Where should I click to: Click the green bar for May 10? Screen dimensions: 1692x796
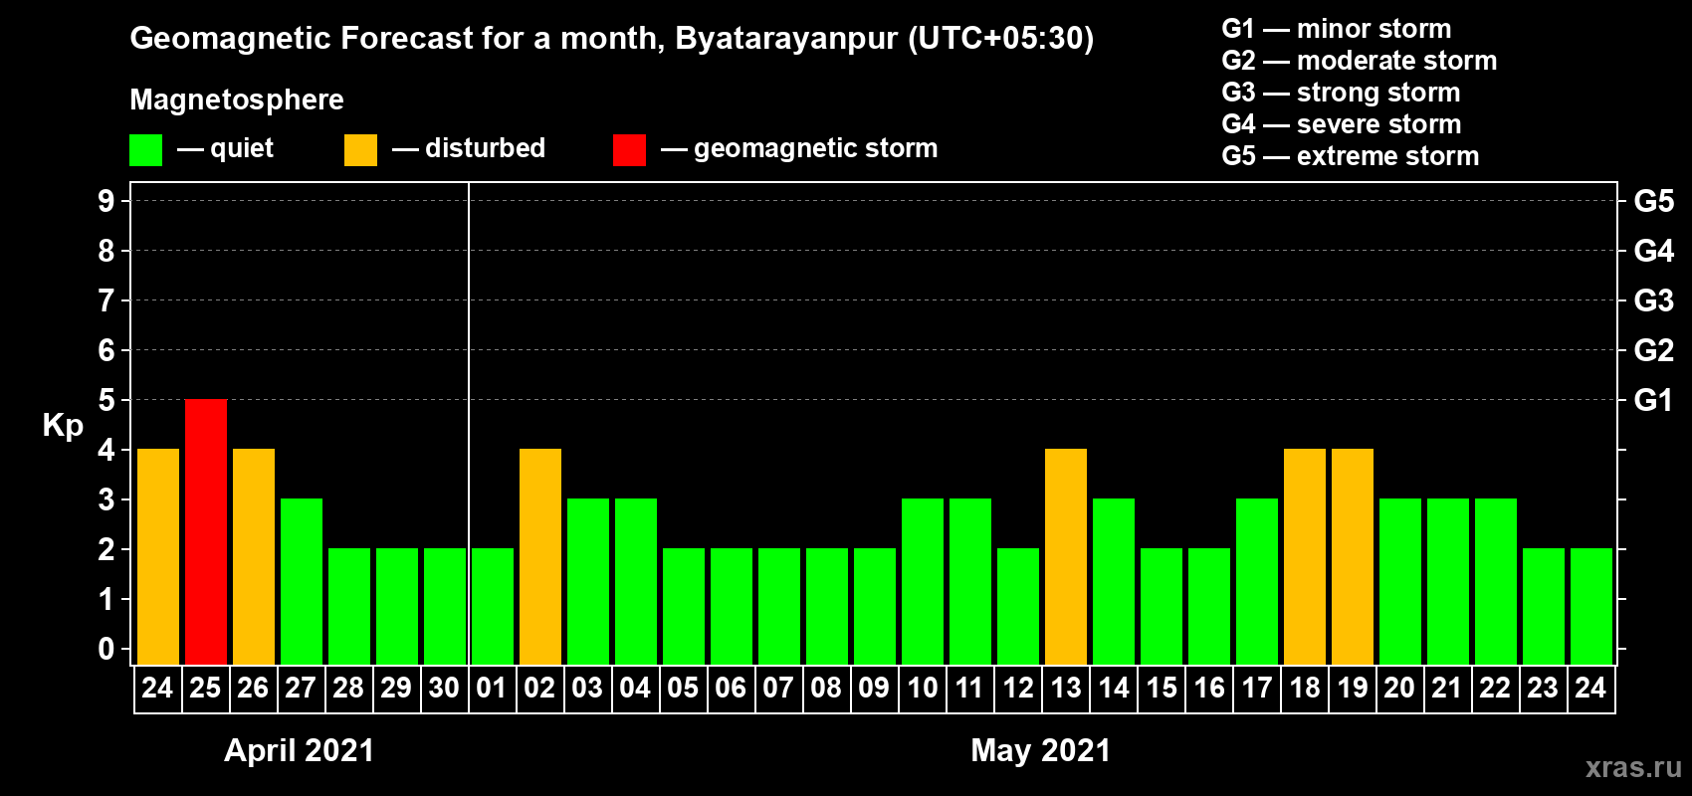pos(923,582)
